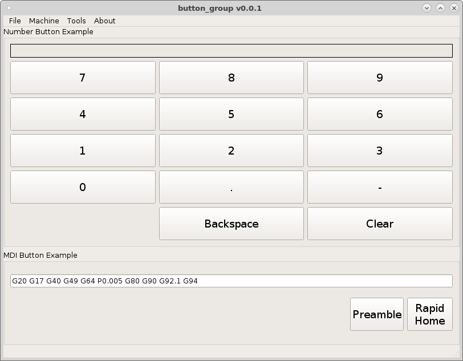The image size is (463, 361).
Task: Click the MDI G-code entry field
Action: (231, 281)
